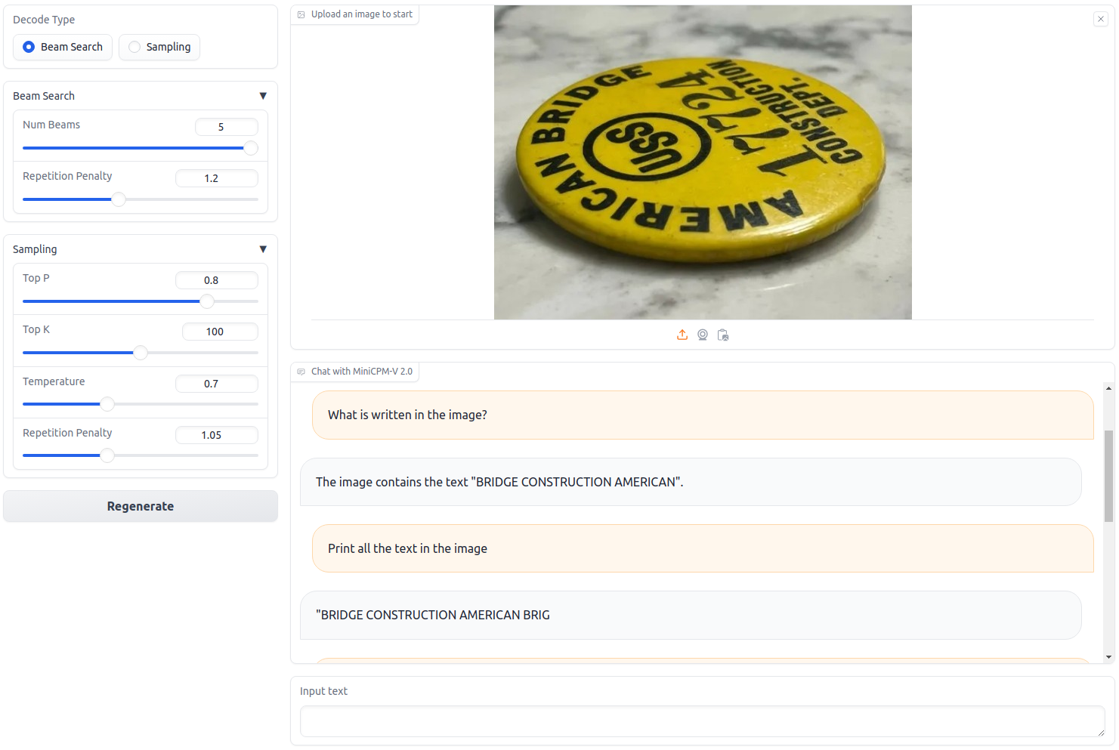Click the upload file icon below the image
The width and height of the screenshot is (1119, 750).
coord(682,335)
